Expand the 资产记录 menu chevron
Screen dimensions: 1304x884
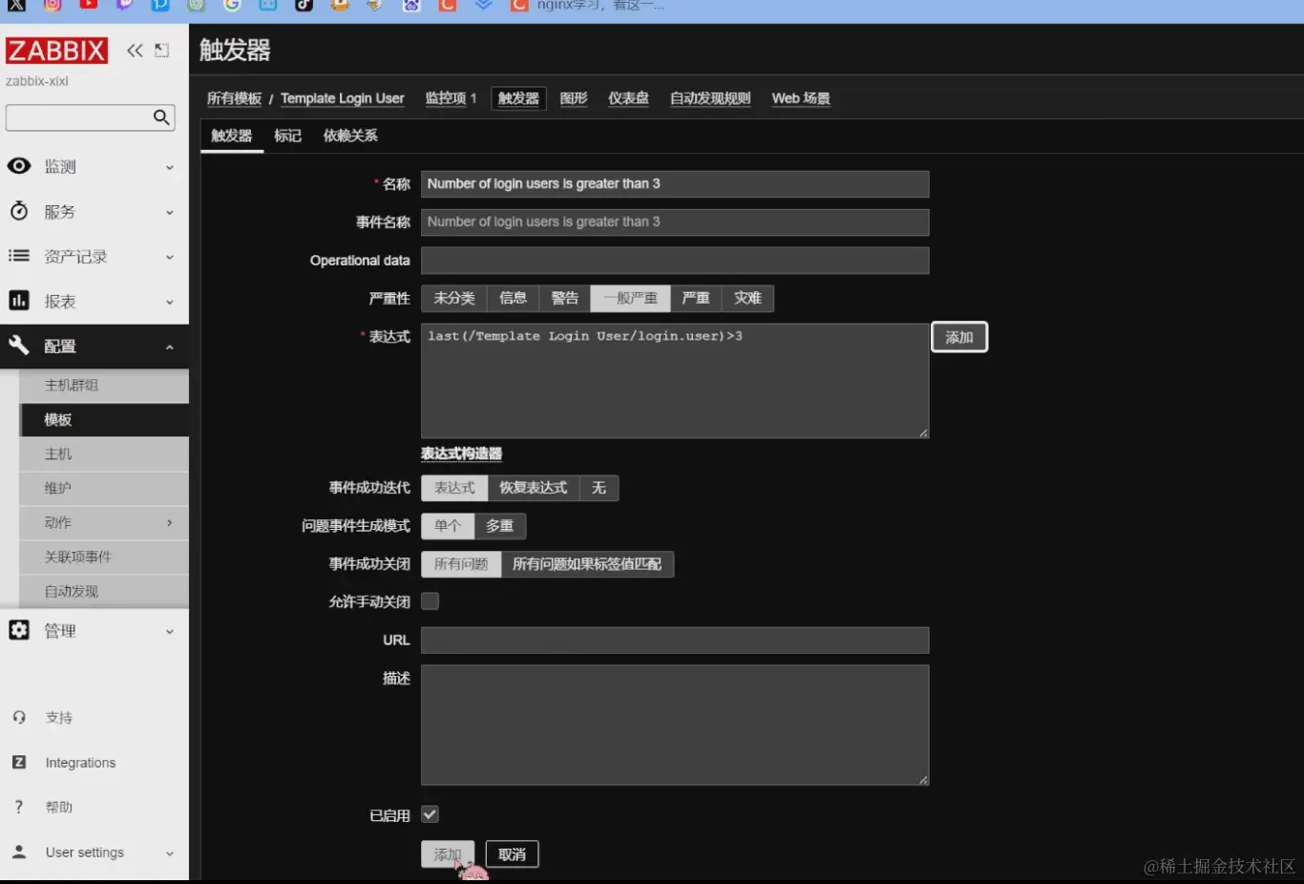[x=170, y=257]
